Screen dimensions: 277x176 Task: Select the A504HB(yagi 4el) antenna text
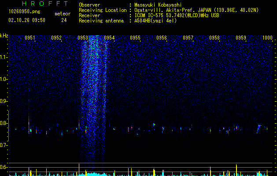tap(155, 21)
